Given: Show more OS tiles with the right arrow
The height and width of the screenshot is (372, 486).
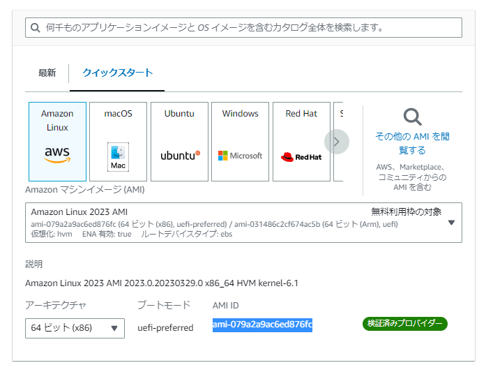Looking at the screenshot, I should pos(337,142).
